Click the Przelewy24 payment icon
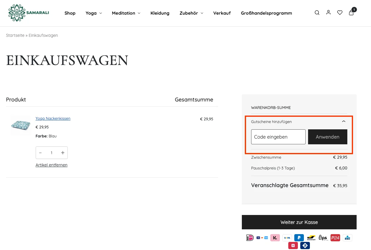371x250 pixels. click(335, 237)
